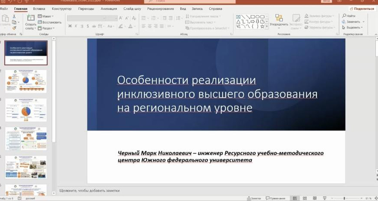The height and width of the screenshot is (201, 378).
Task: Click the Cut scissors icon
Action: 14,16
